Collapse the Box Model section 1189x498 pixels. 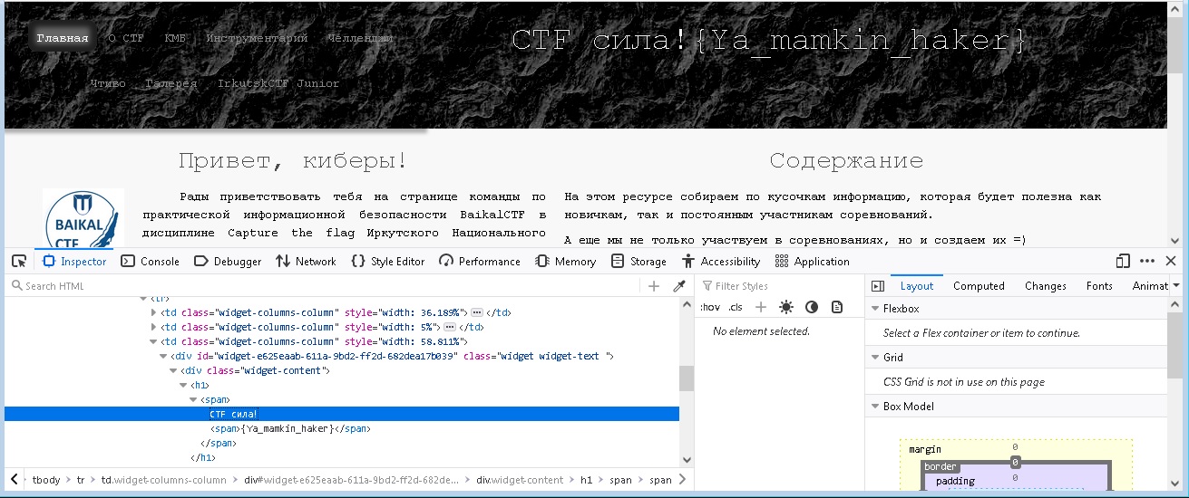[874, 407]
